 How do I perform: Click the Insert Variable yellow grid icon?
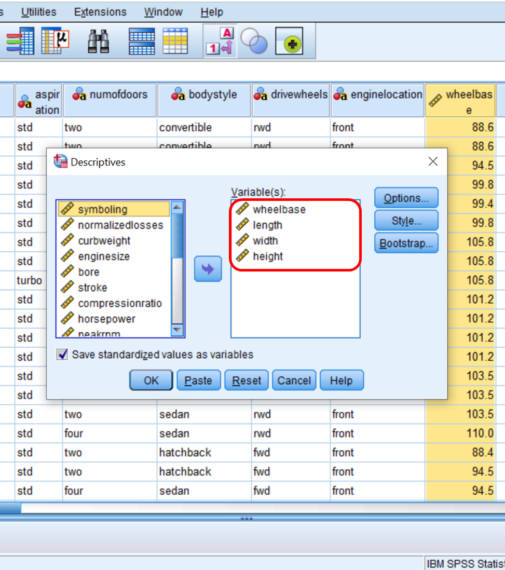coord(175,41)
